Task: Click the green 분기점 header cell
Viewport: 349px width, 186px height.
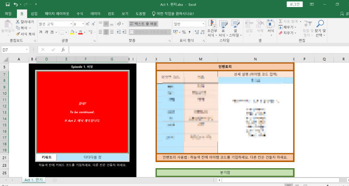Action: 225,173
